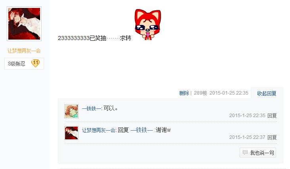Reply to the 22:35 comment via 回复
Viewport: 290px width, 169px height.
(272, 116)
